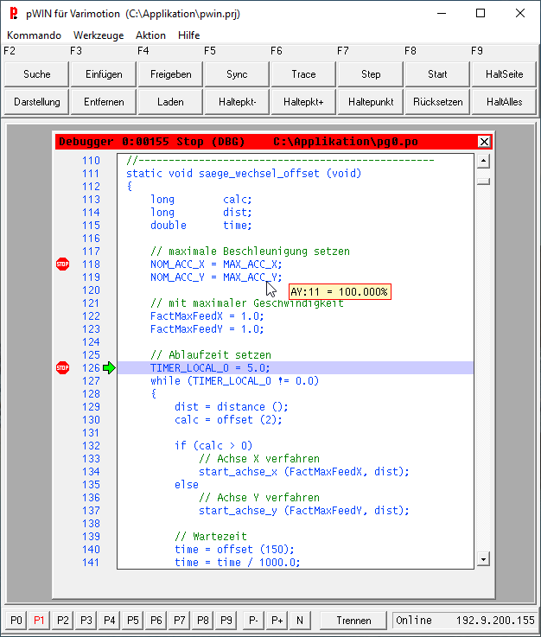
Task: Click the P- previous program button
Action: pos(253,621)
